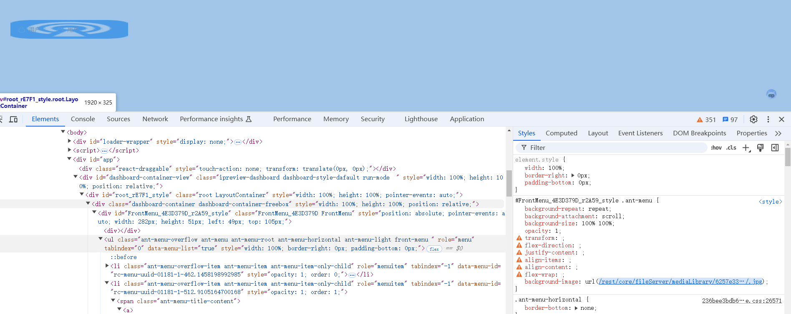Select the Layout sidebar tab
The width and height of the screenshot is (791, 314).
[x=598, y=133]
